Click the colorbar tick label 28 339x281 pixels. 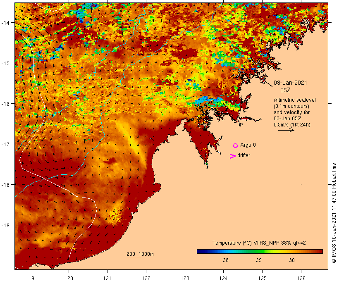tap(225, 260)
